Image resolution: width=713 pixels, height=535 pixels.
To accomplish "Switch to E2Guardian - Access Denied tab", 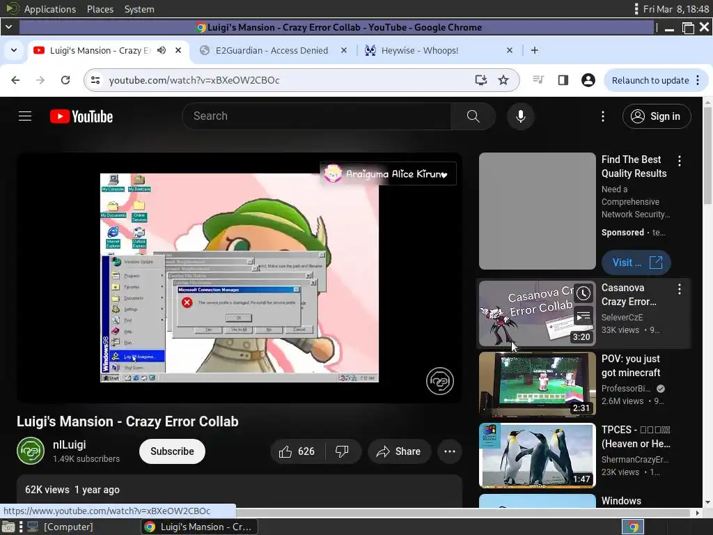I will 272,50.
